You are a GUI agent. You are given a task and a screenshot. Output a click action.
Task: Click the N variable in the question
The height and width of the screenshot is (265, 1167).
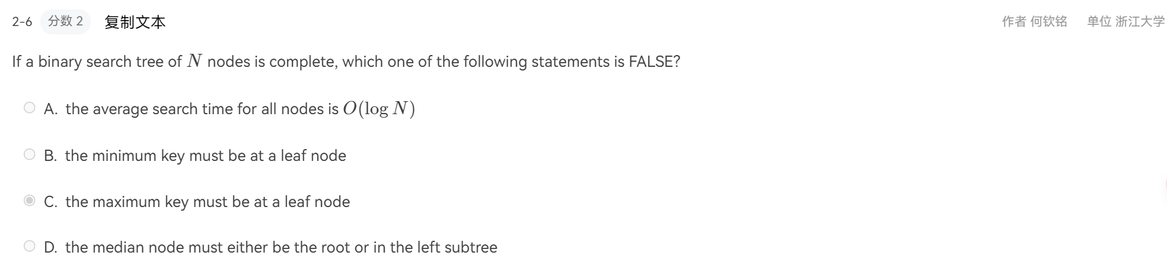pyautogui.click(x=194, y=61)
